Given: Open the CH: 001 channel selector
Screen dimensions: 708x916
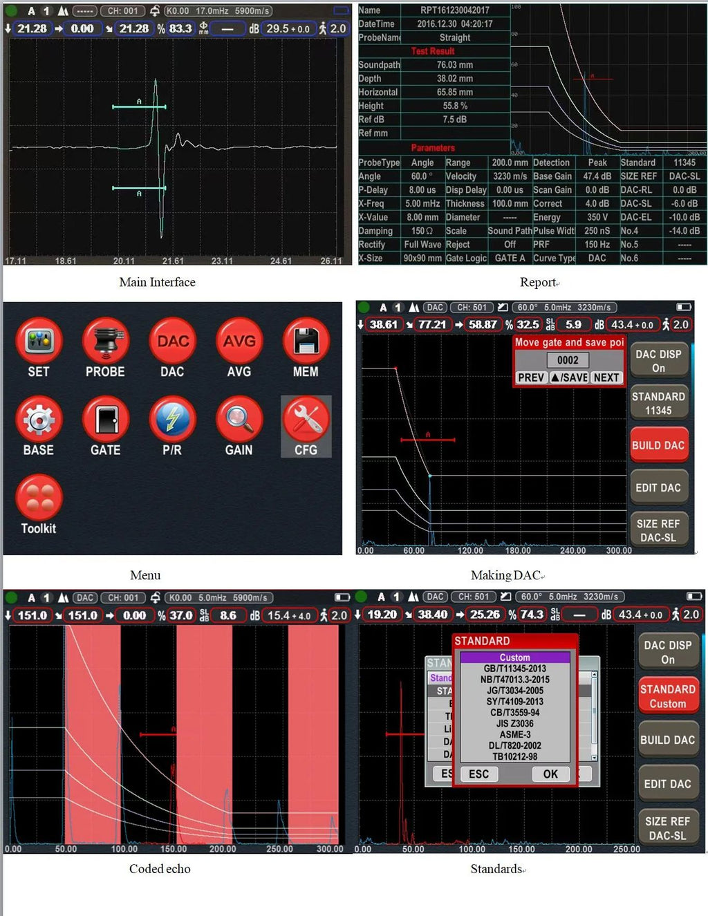Looking at the screenshot, I should pos(122,10).
